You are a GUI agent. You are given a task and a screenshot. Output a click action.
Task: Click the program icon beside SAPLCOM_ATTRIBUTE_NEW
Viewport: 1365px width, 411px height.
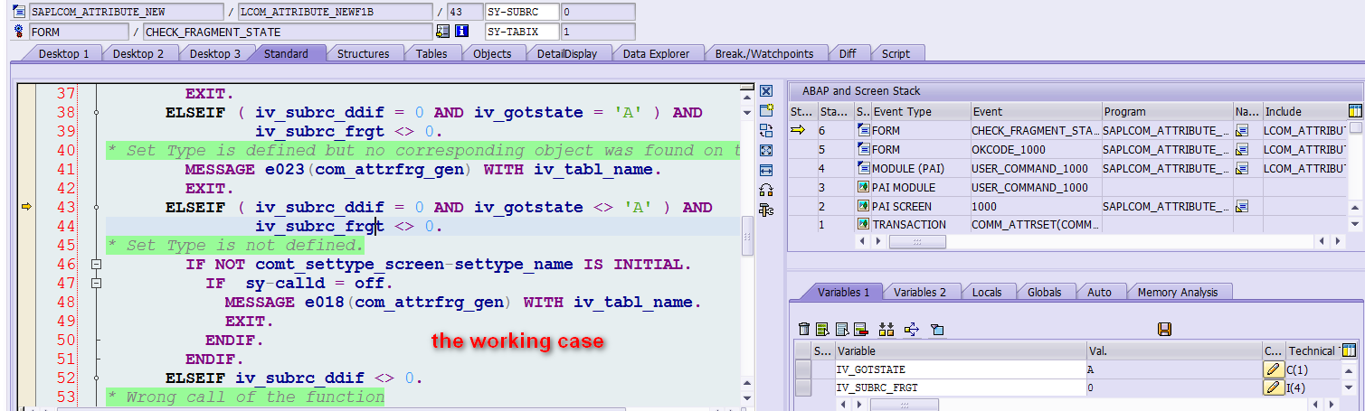pos(20,12)
